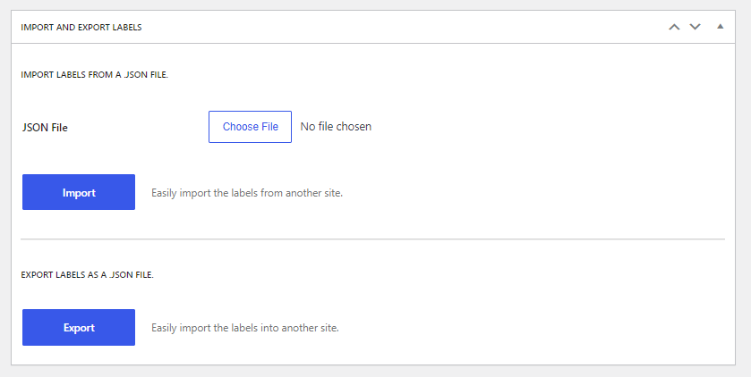Screen dimensions: 751x377
Task: Click the move-down chevron in panel header
Action: [x=695, y=27]
